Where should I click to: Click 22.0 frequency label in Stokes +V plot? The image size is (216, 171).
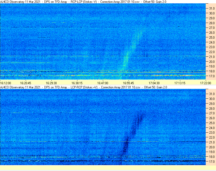pos(212,137)
